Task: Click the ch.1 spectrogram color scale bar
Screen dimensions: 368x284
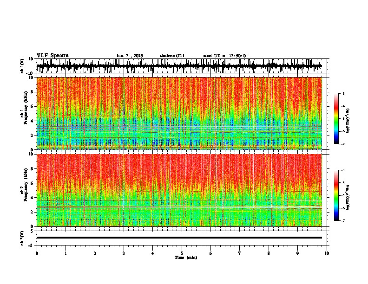Action: (x=336, y=119)
